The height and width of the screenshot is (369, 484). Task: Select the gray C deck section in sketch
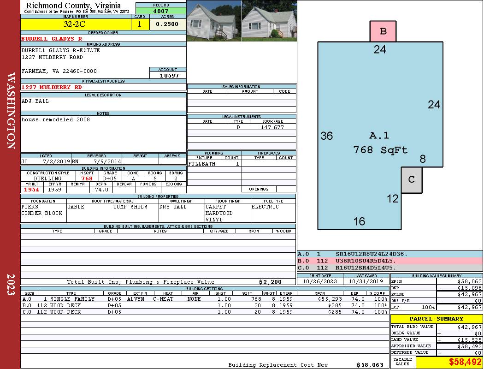tap(412, 180)
